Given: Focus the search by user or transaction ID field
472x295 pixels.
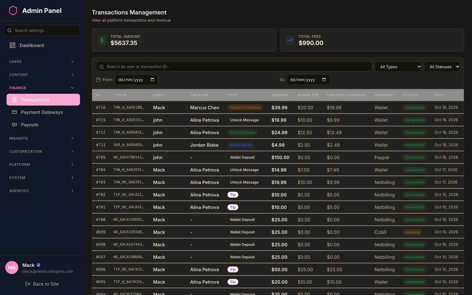Looking at the screenshot, I should 234,67.
